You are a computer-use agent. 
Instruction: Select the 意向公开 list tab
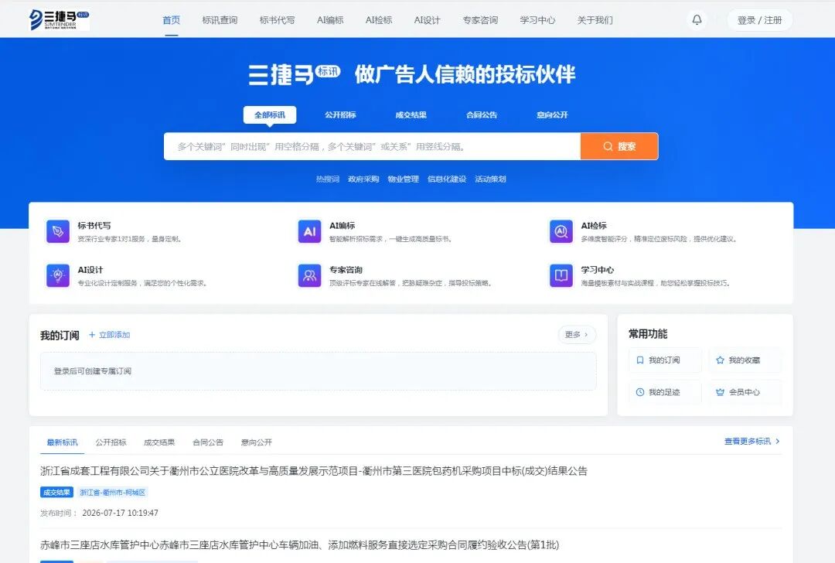click(256, 442)
